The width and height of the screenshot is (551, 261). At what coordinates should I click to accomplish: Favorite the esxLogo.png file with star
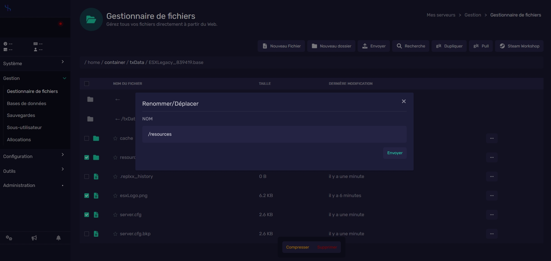pos(115,196)
